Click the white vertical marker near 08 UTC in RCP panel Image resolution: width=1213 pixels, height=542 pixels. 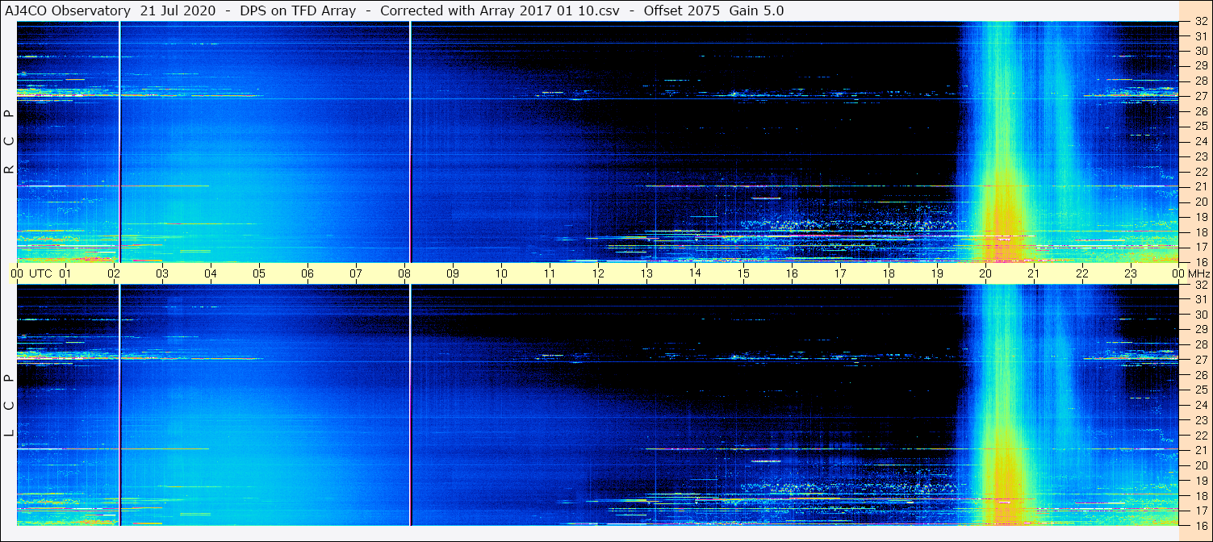click(410, 142)
